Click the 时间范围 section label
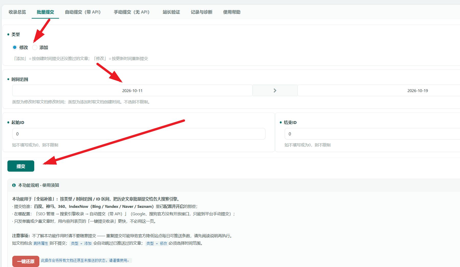Image resolution: width=460 pixels, height=267 pixels. point(20,80)
